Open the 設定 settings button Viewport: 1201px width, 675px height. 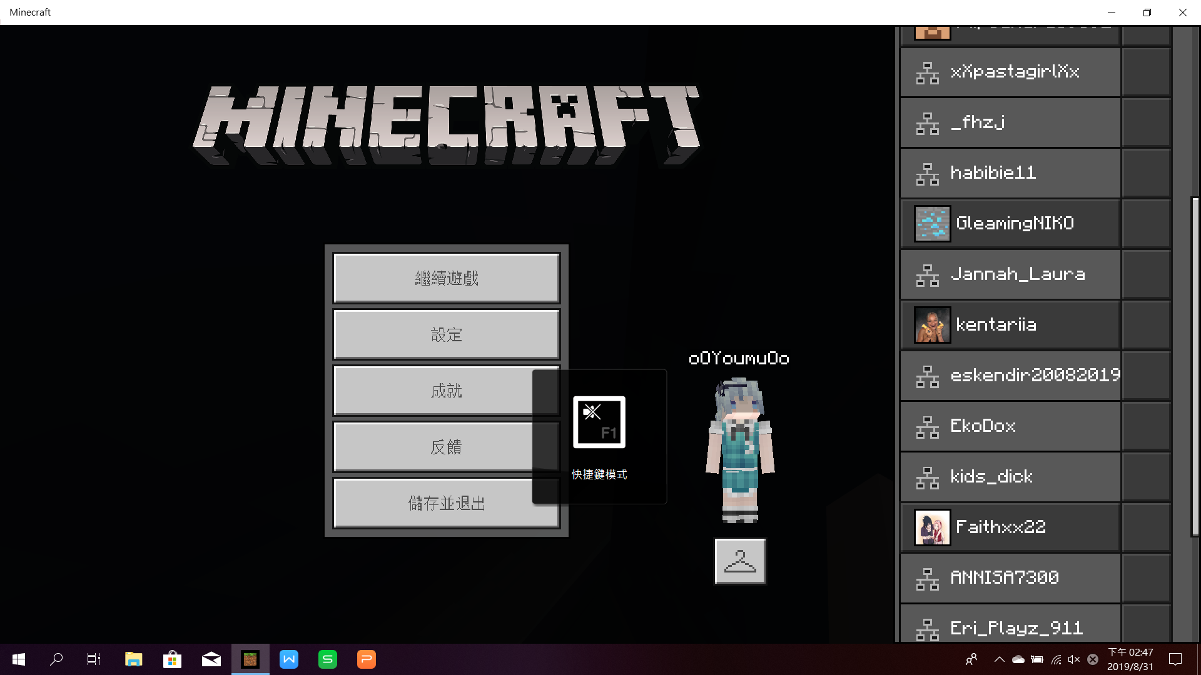tap(446, 334)
